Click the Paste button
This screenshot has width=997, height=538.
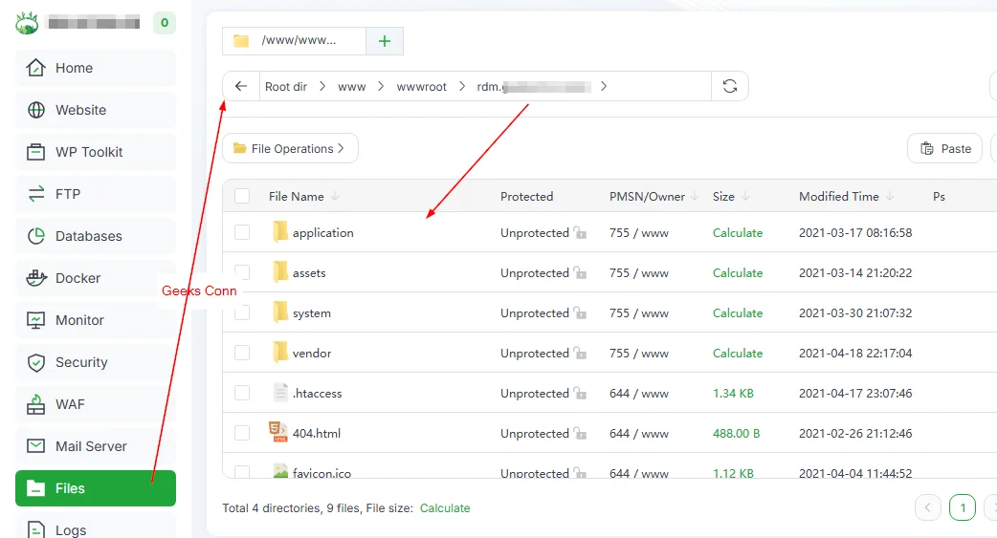[945, 148]
